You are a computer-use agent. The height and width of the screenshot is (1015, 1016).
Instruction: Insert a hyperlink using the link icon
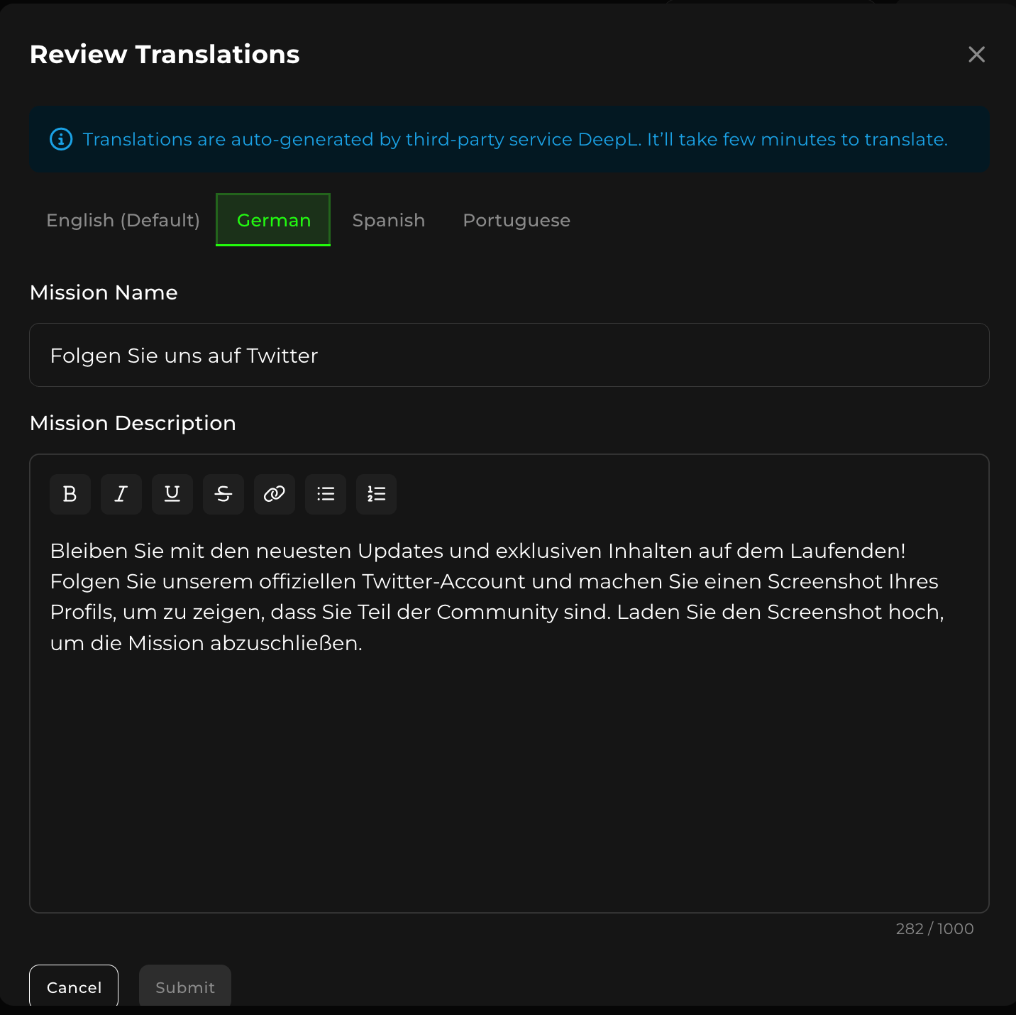click(x=275, y=494)
